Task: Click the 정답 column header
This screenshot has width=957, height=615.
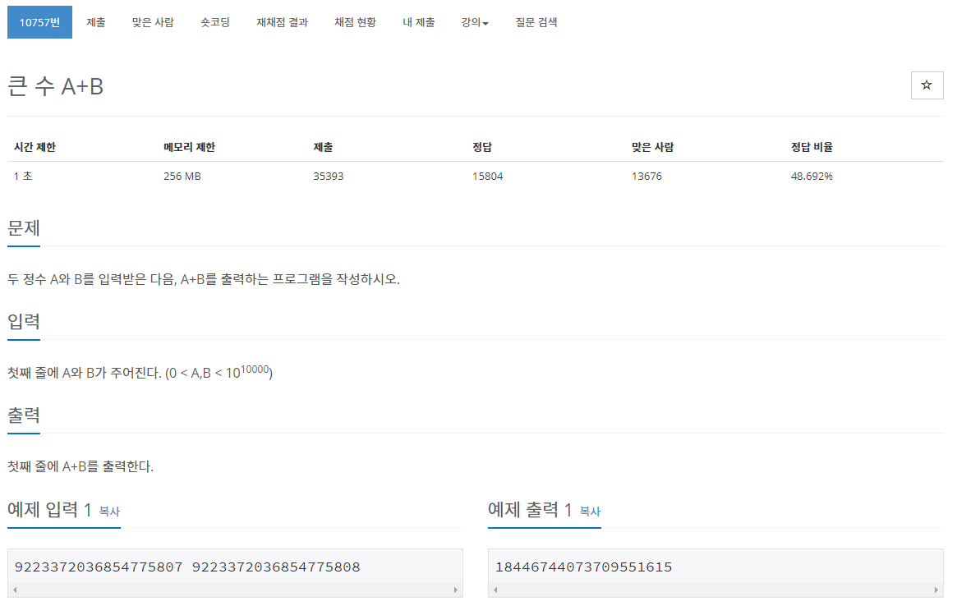Action: (x=482, y=147)
